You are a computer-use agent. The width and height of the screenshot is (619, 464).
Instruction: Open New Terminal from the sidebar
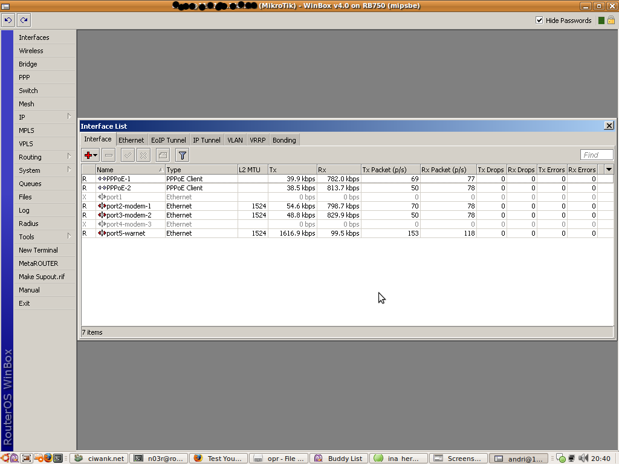(38, 250)
